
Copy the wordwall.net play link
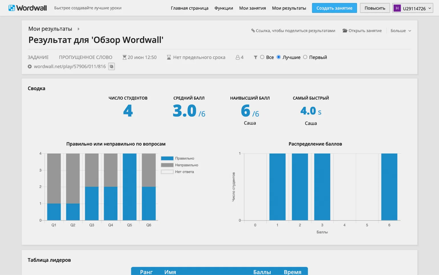[111, 67]
